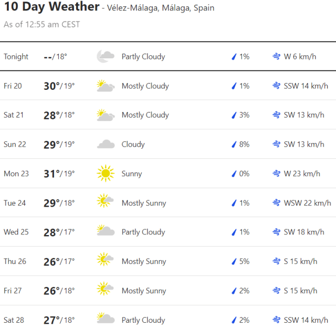Select the Thu 26 day label
Viewport: 336px width, 327px height.
pyautogui.click(x=15, y=261)
